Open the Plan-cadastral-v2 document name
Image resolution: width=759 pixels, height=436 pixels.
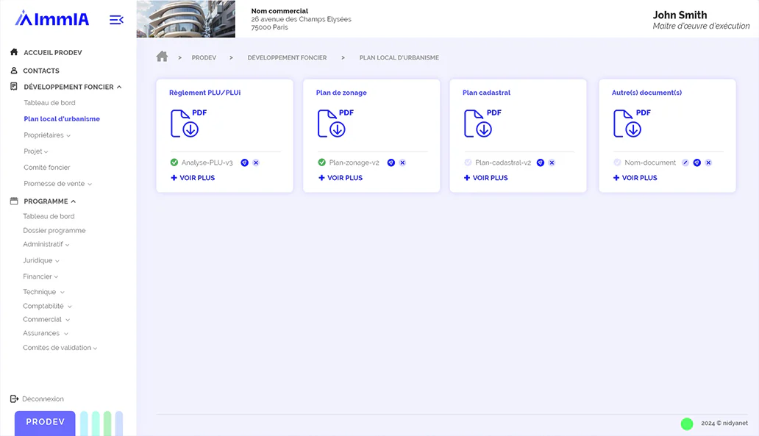pos(503,162)
